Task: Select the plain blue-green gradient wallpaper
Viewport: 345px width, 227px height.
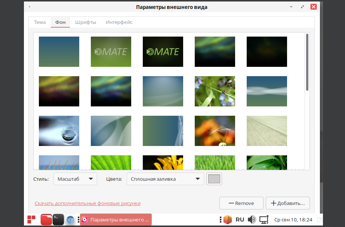Action: (59, 52)
